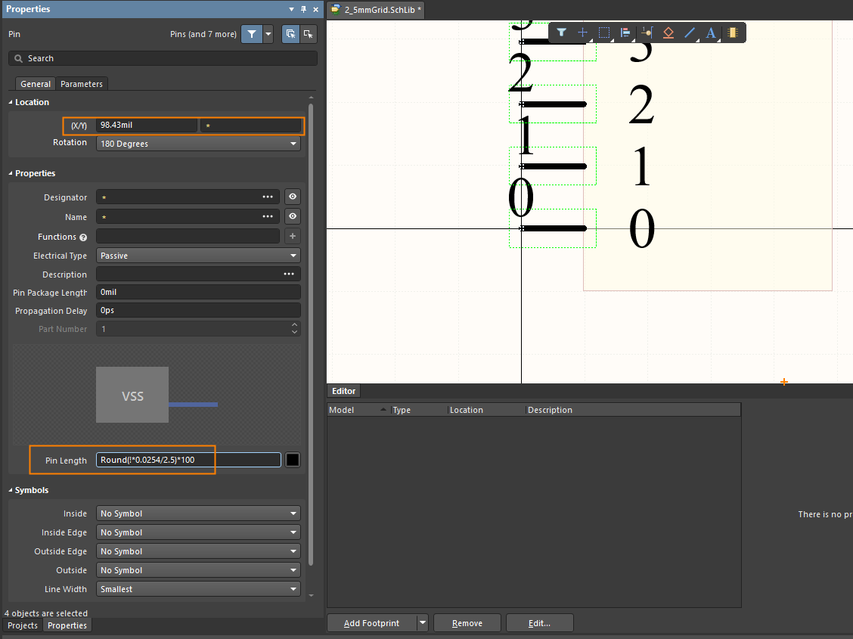
Task: Pin the Properties panel with the pushpin
Action: pos(303,9)
